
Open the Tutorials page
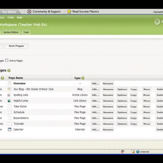(19, 124)
